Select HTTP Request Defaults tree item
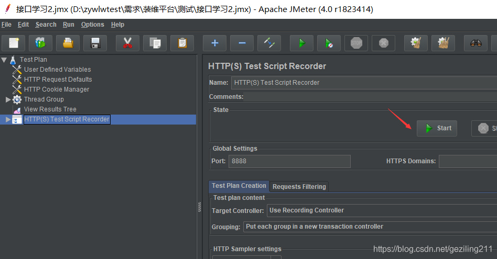This screenshot has width=497, height=259. point(58,80)
